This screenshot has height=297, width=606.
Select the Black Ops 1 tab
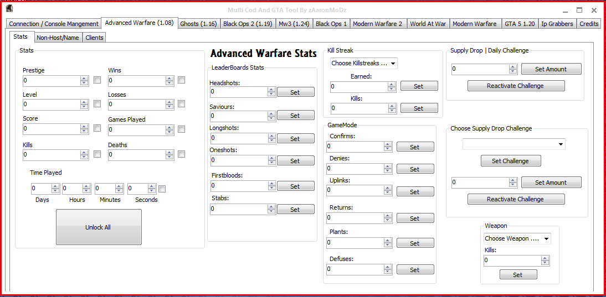(331, 24)
